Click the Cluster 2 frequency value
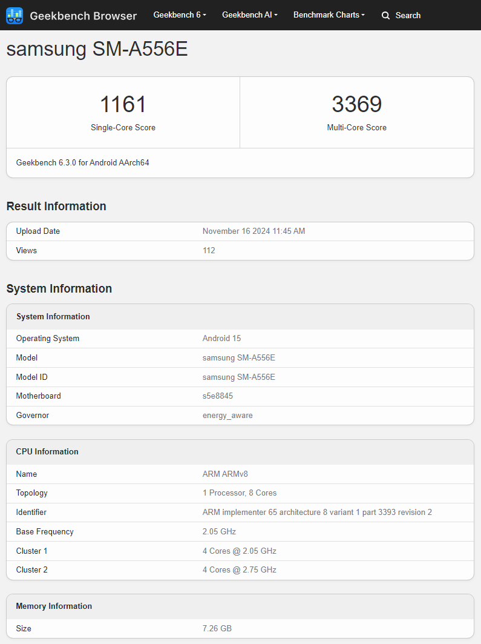Viewport: 481px width, 644px height. (x=240, y=569)
